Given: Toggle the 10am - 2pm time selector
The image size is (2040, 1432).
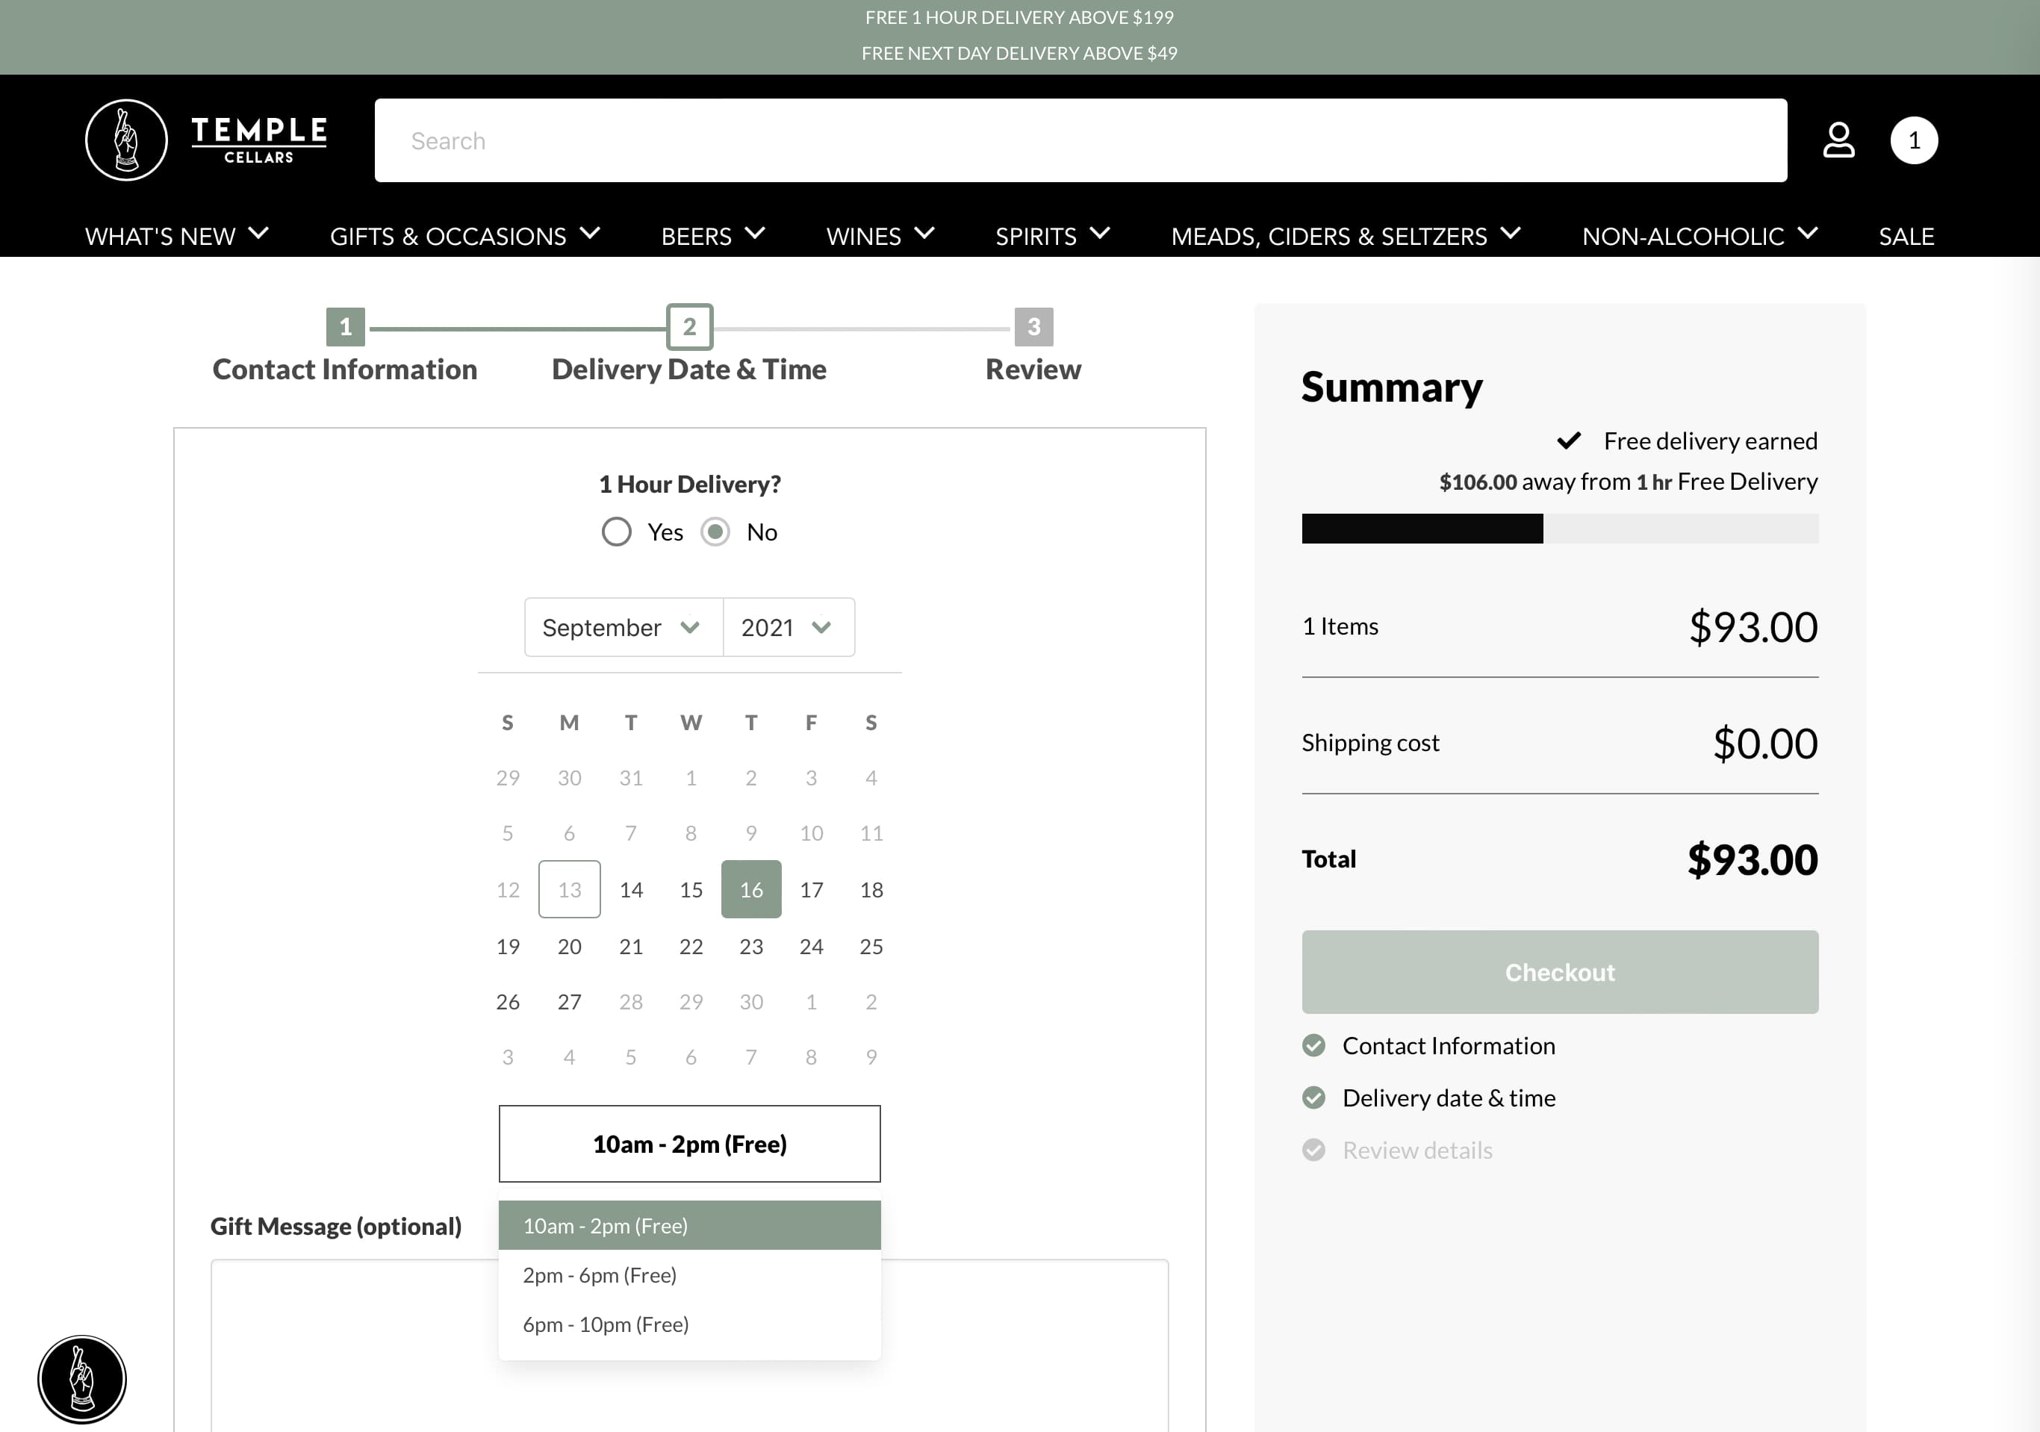Looking at the screenshot, I should [689, 1144].
